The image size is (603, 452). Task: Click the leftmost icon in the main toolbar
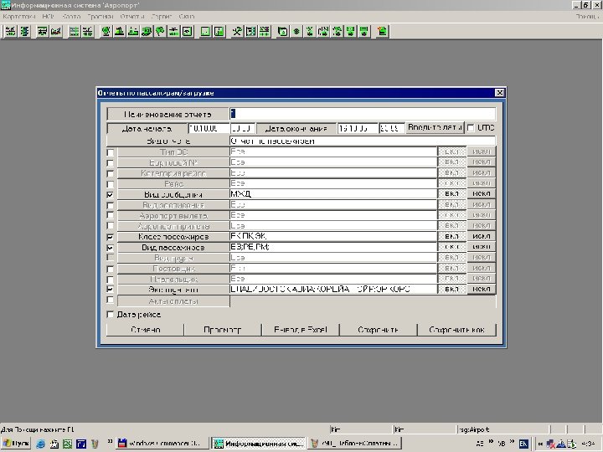11,31
